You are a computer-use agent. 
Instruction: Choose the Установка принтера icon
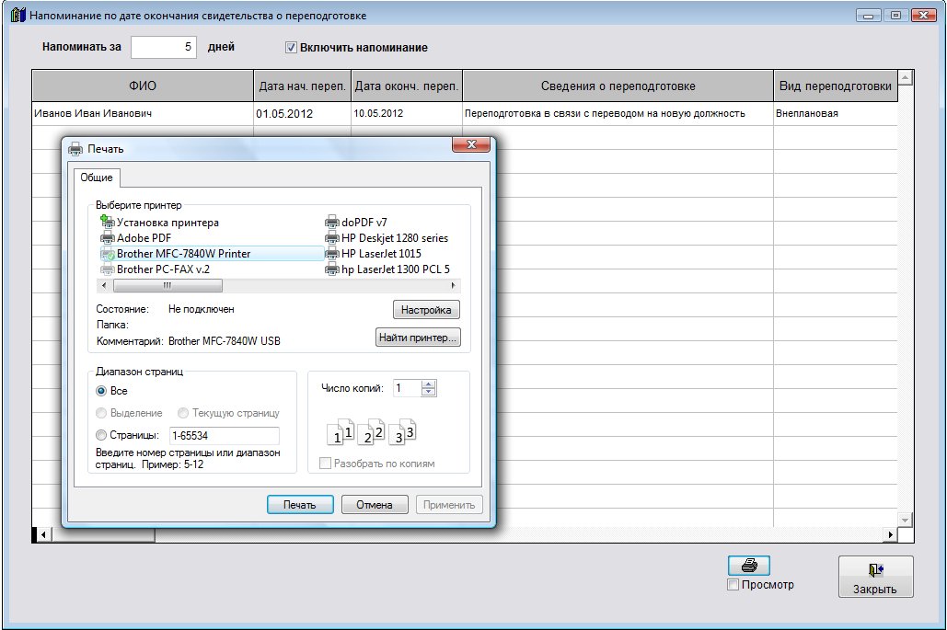pyautogui.click(x=108, y=222)
